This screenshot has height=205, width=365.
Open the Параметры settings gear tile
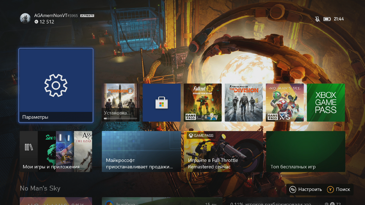[x=56, y=85]
